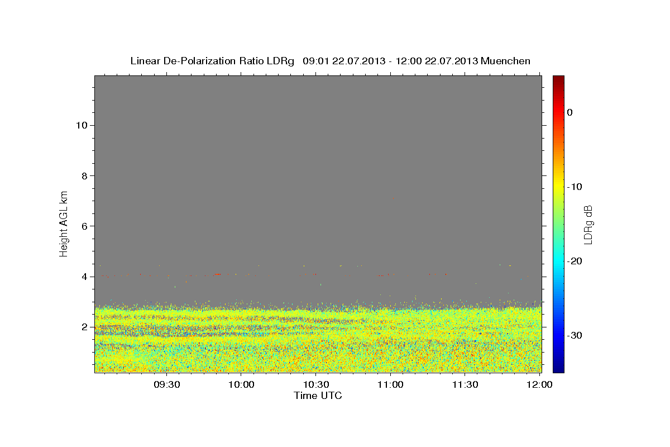Click the 'Time UTC' axis label
This screenshot has width=670, height=447.
click(318, 396)
